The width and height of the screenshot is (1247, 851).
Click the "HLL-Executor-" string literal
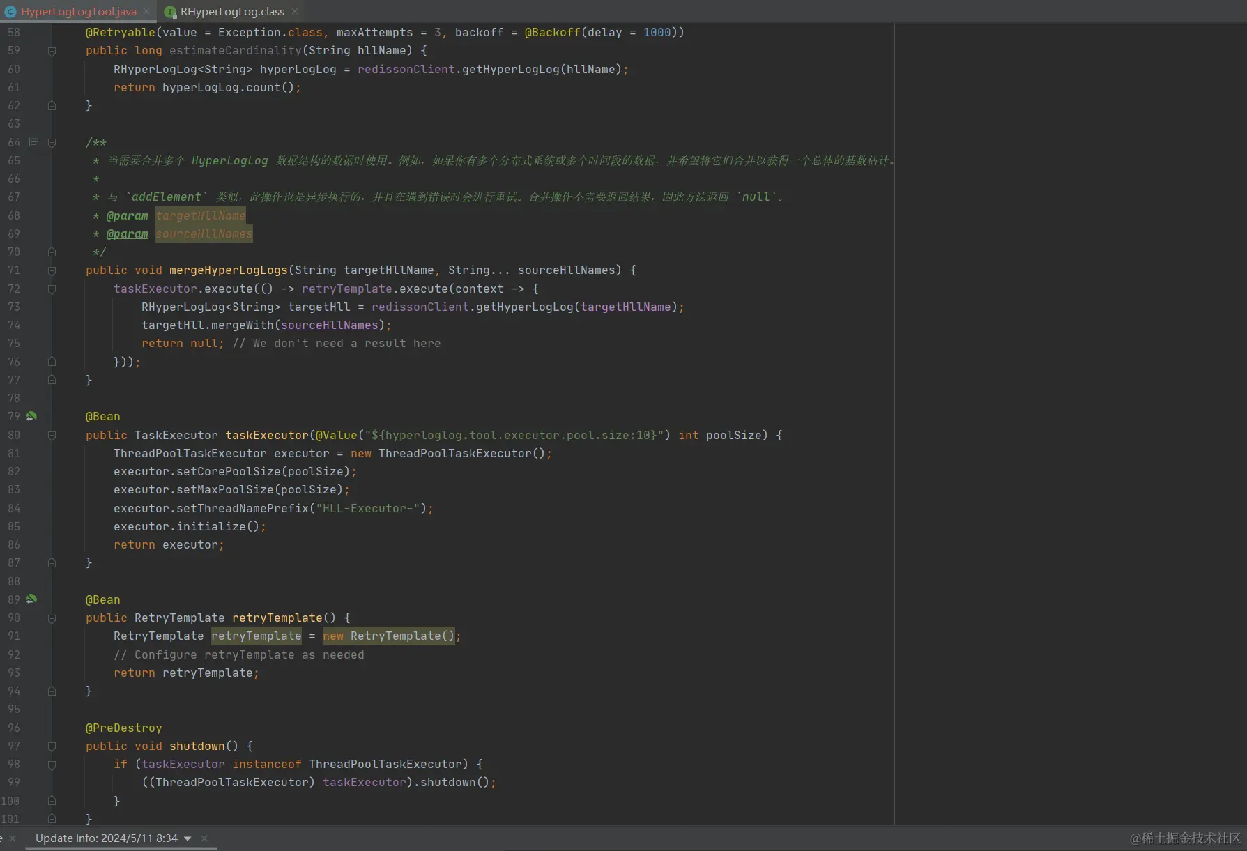[367, 508]
